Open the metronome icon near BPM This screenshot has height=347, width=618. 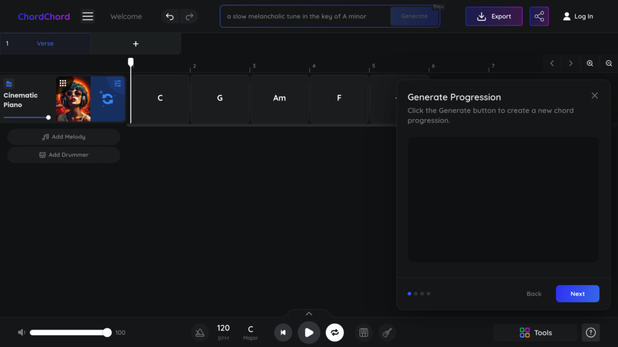click(200, 333)
